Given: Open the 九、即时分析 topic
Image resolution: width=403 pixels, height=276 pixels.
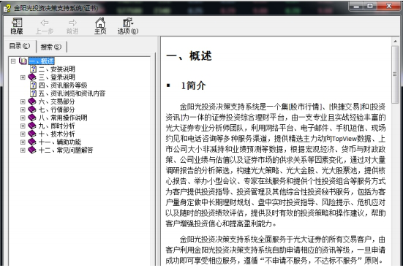Looking at the screenshot, I should pyautogui.click(x=57, y=126).
